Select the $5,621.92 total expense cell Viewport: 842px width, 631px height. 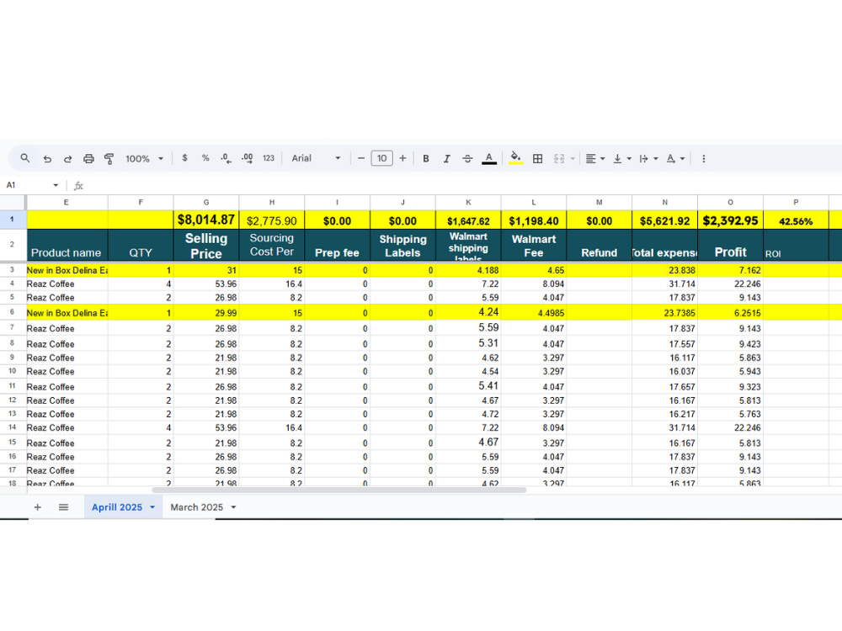665,220
